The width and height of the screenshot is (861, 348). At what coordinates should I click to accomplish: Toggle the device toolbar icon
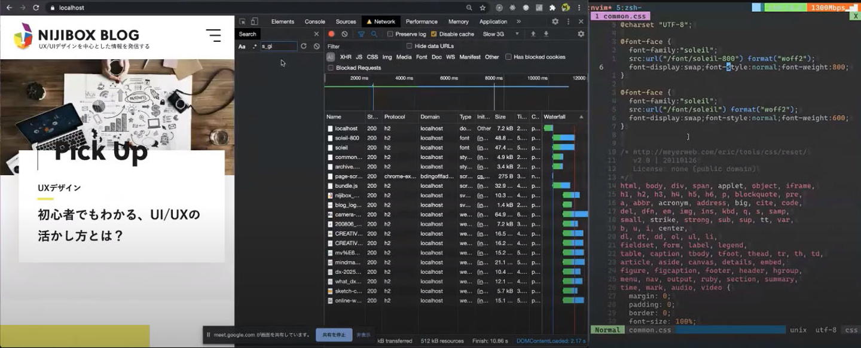pos(254,22)
